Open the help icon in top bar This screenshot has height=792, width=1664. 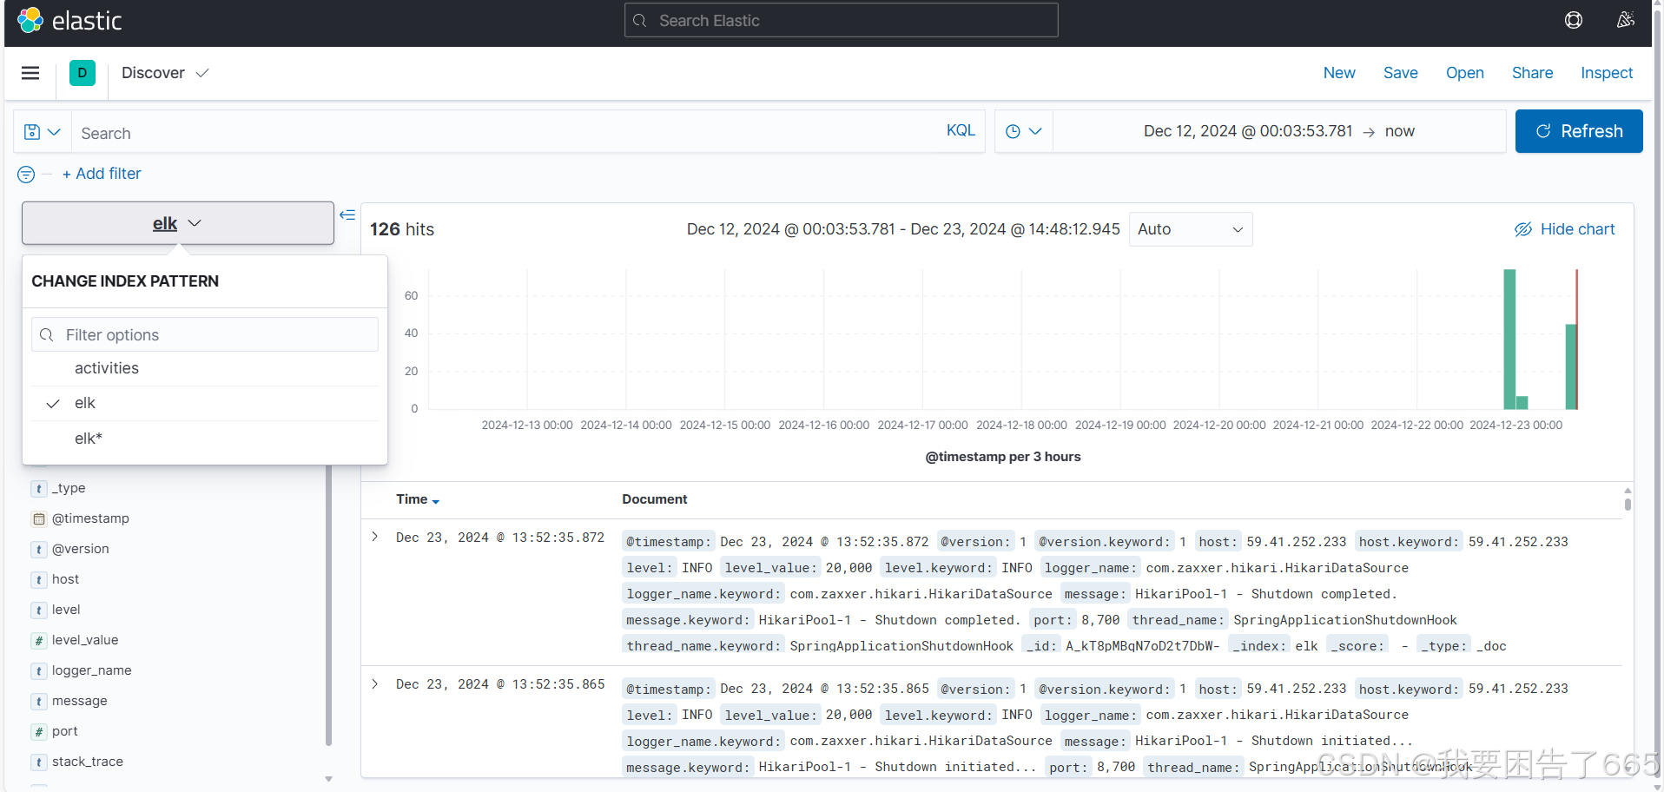click(1574, 20)
